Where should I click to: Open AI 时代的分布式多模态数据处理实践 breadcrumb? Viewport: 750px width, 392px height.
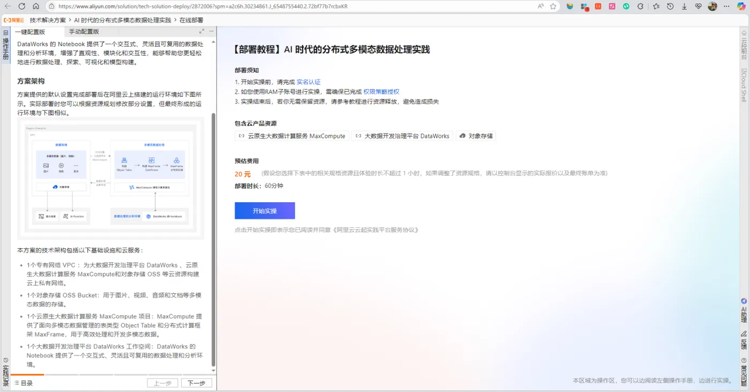(123, 20)
